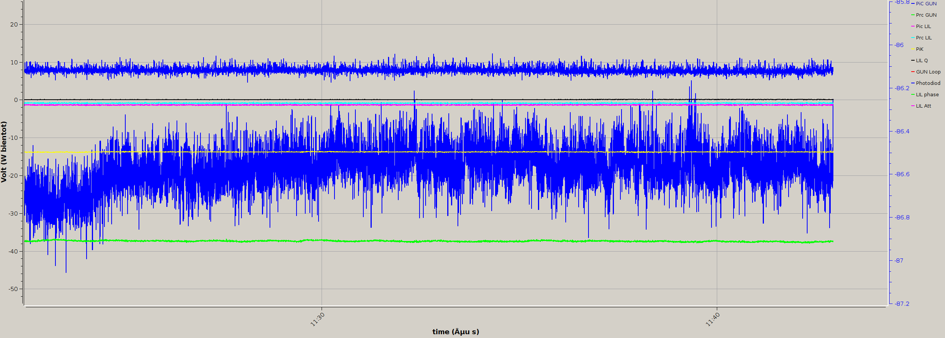945x338 pixels.
Task: Click the red GUN Loop legend marker
Action: (x=913, y=72)
